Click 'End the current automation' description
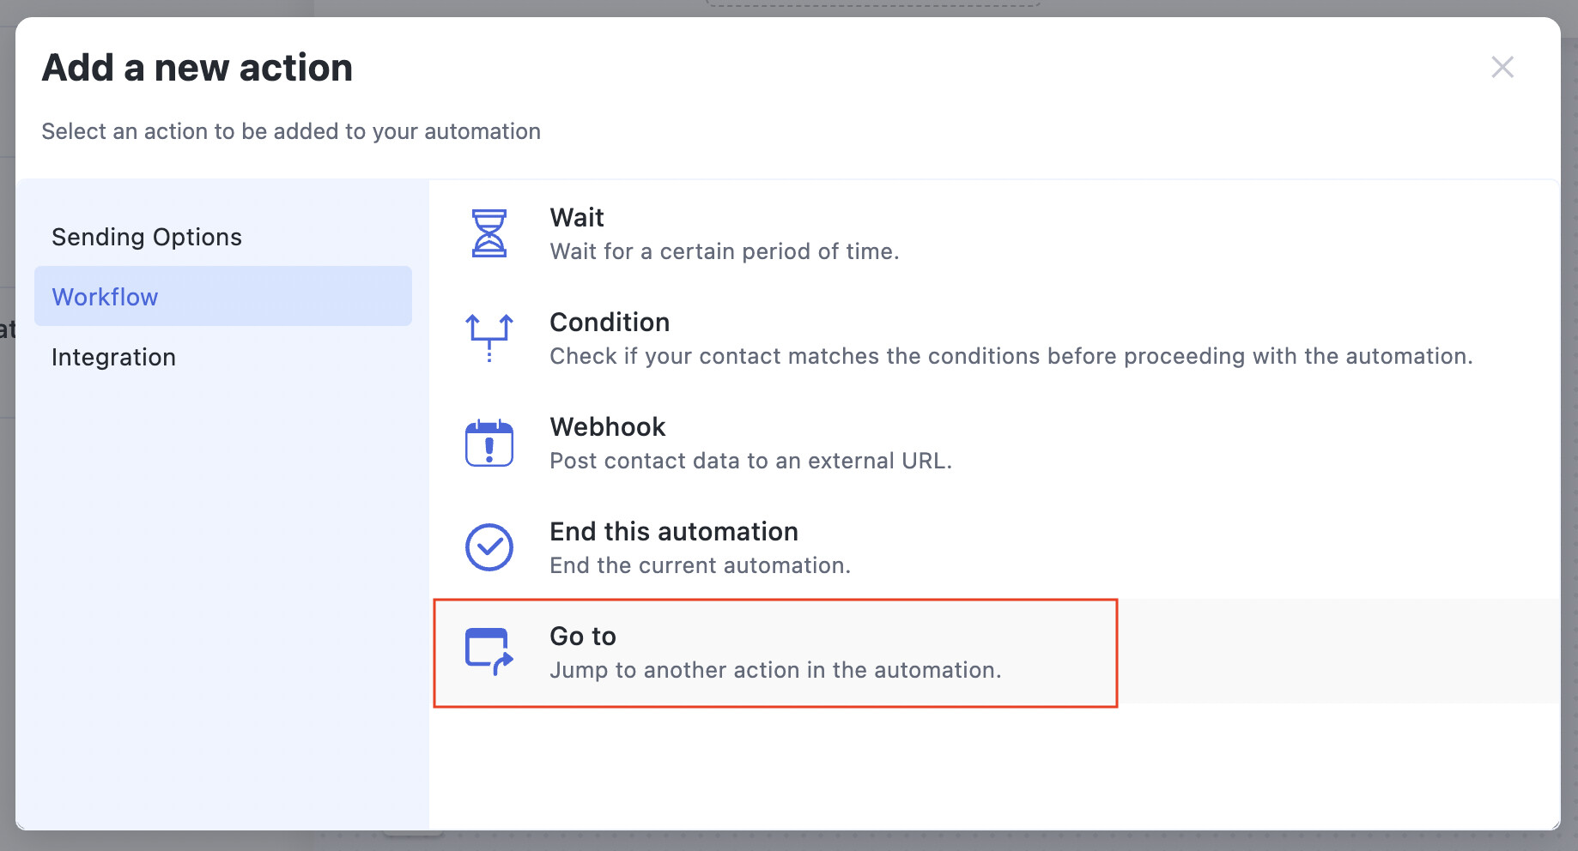Viewport: 1578px width, 851px height. pos(701,565)
